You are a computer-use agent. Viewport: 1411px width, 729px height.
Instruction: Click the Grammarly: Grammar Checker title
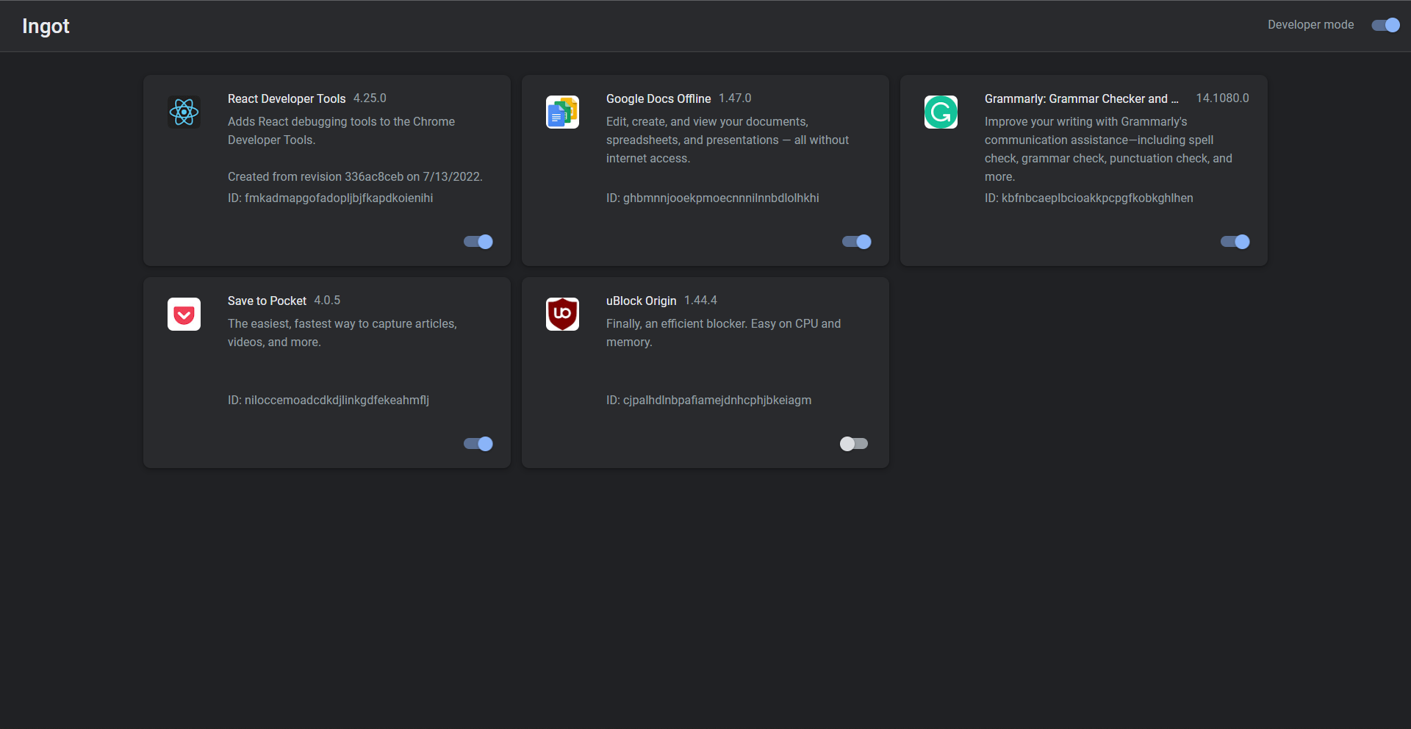click(x=1081, y=98)
